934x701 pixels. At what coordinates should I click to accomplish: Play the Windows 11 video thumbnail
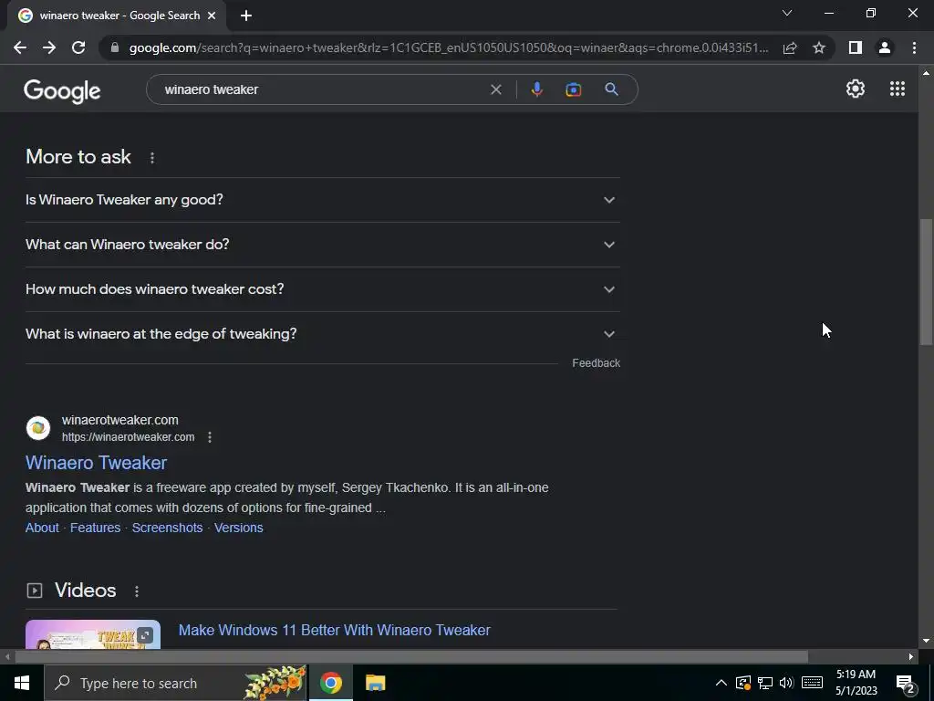coord(93,634)
